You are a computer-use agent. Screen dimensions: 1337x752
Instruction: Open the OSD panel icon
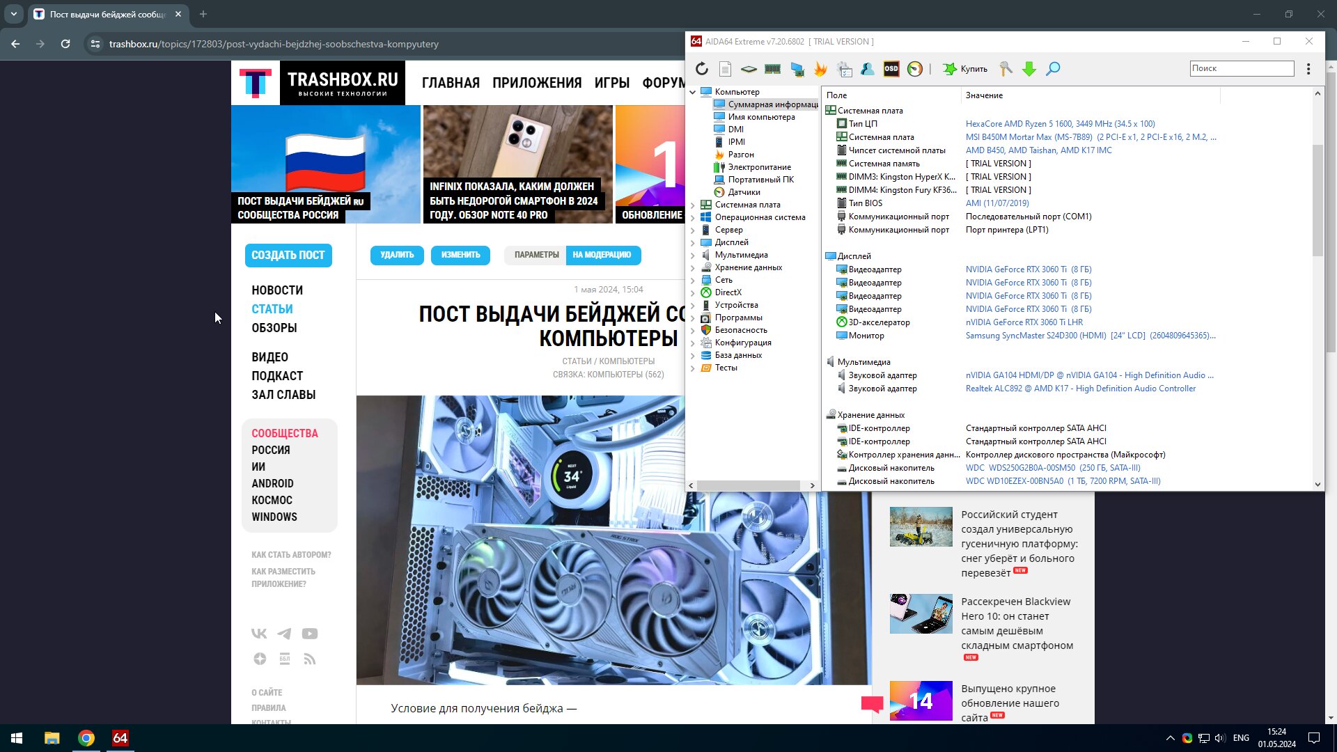click(x=891, y=68)
